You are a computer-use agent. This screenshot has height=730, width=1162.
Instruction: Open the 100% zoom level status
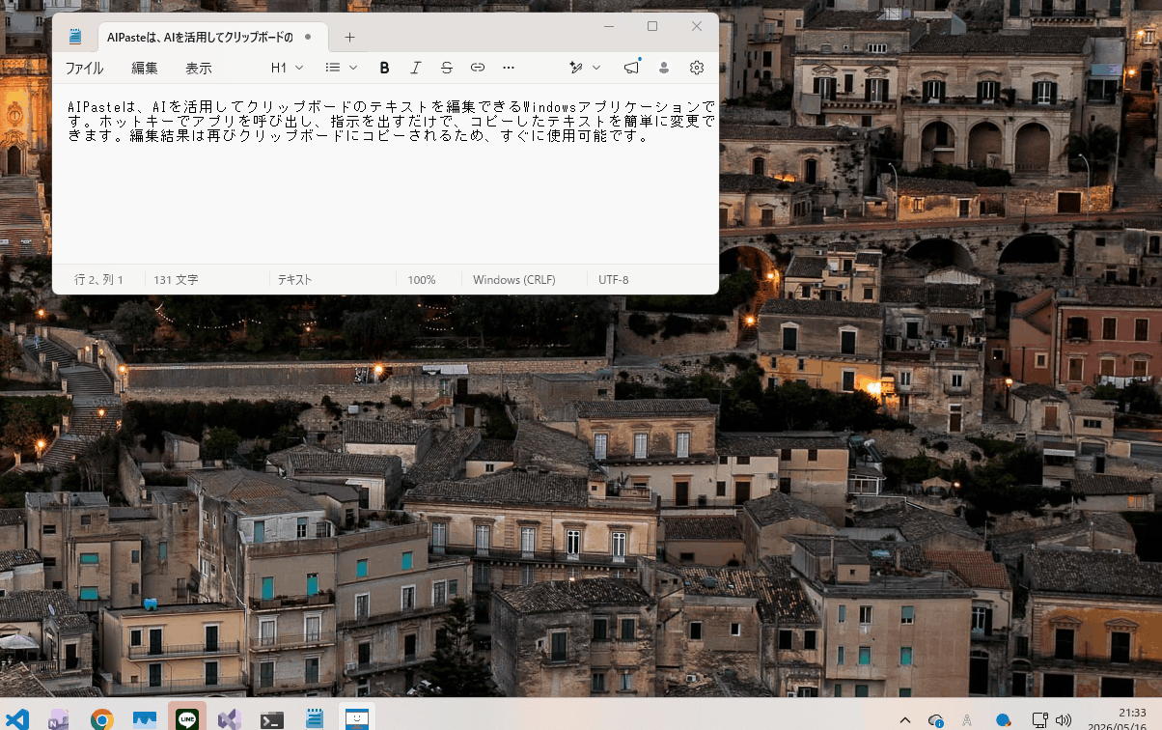click(x=421, y=280)
